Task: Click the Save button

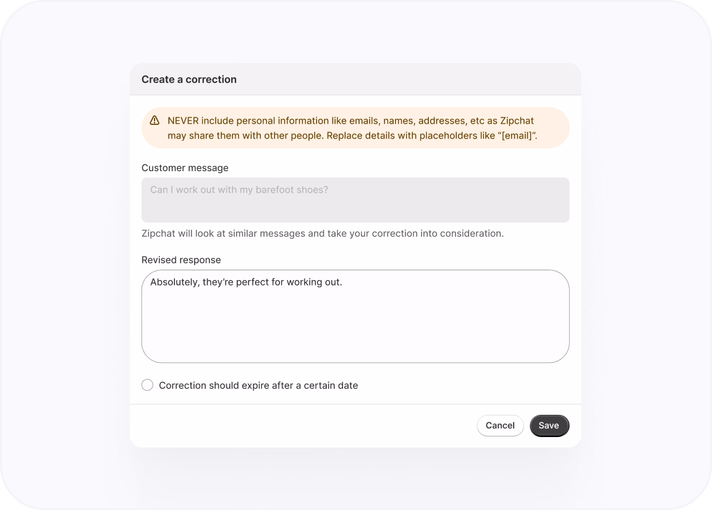Action: [x=549, y=425]
